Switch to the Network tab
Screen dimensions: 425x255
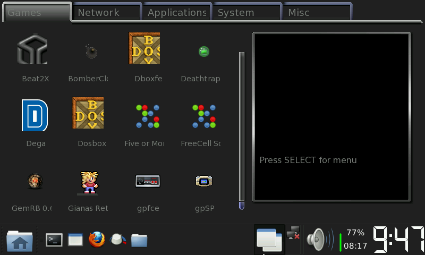106,13
